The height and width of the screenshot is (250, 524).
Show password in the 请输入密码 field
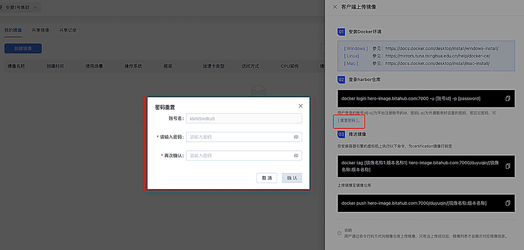[296, 137]
